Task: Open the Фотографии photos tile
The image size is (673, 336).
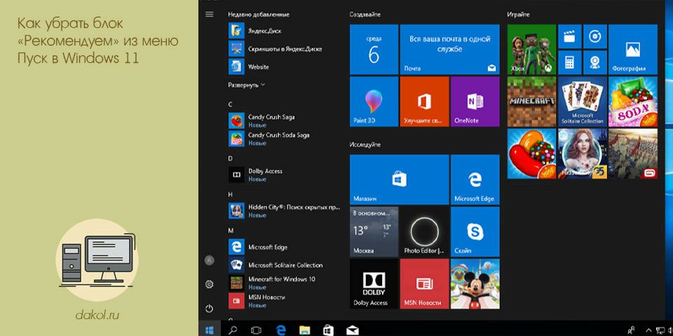Action: (x=633, y=49)
